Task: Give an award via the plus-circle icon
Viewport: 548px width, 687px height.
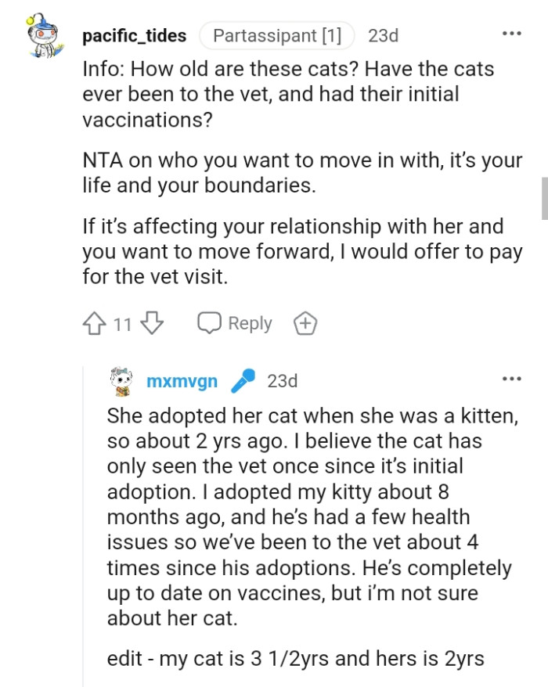Action: (305, 322)
